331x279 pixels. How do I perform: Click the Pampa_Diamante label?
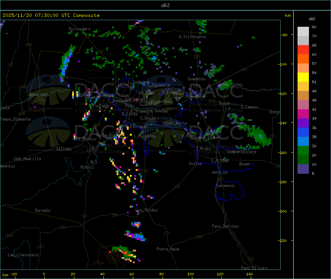point(12,119)
